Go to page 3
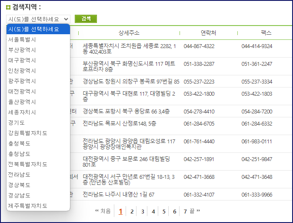This screenshot has height=223, width=293. 143,211
